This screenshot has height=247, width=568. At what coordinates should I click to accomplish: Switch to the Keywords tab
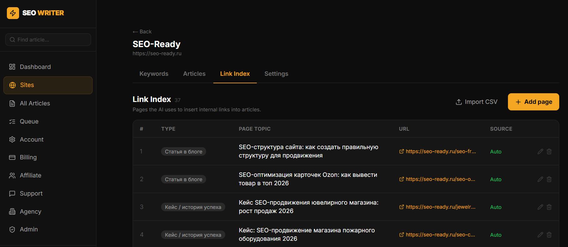pos(154,74)
